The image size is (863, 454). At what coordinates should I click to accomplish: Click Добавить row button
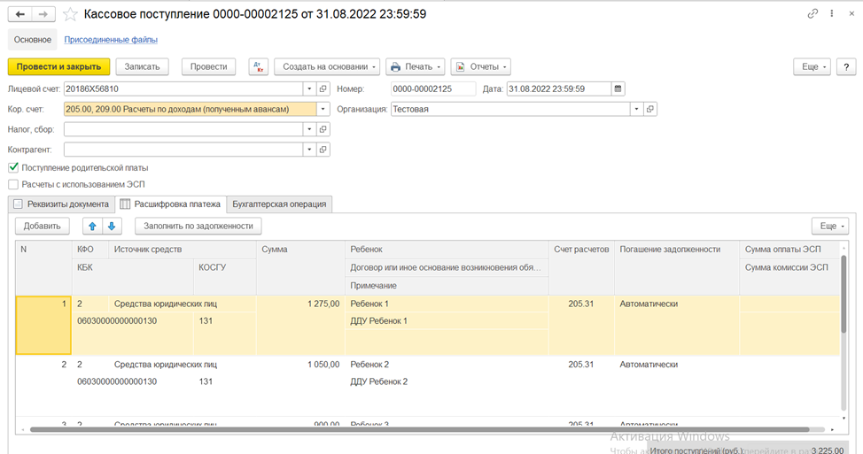(x=42, y=226)
